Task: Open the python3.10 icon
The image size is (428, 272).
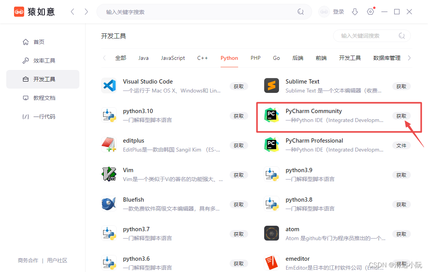Action: coord(109,115)
